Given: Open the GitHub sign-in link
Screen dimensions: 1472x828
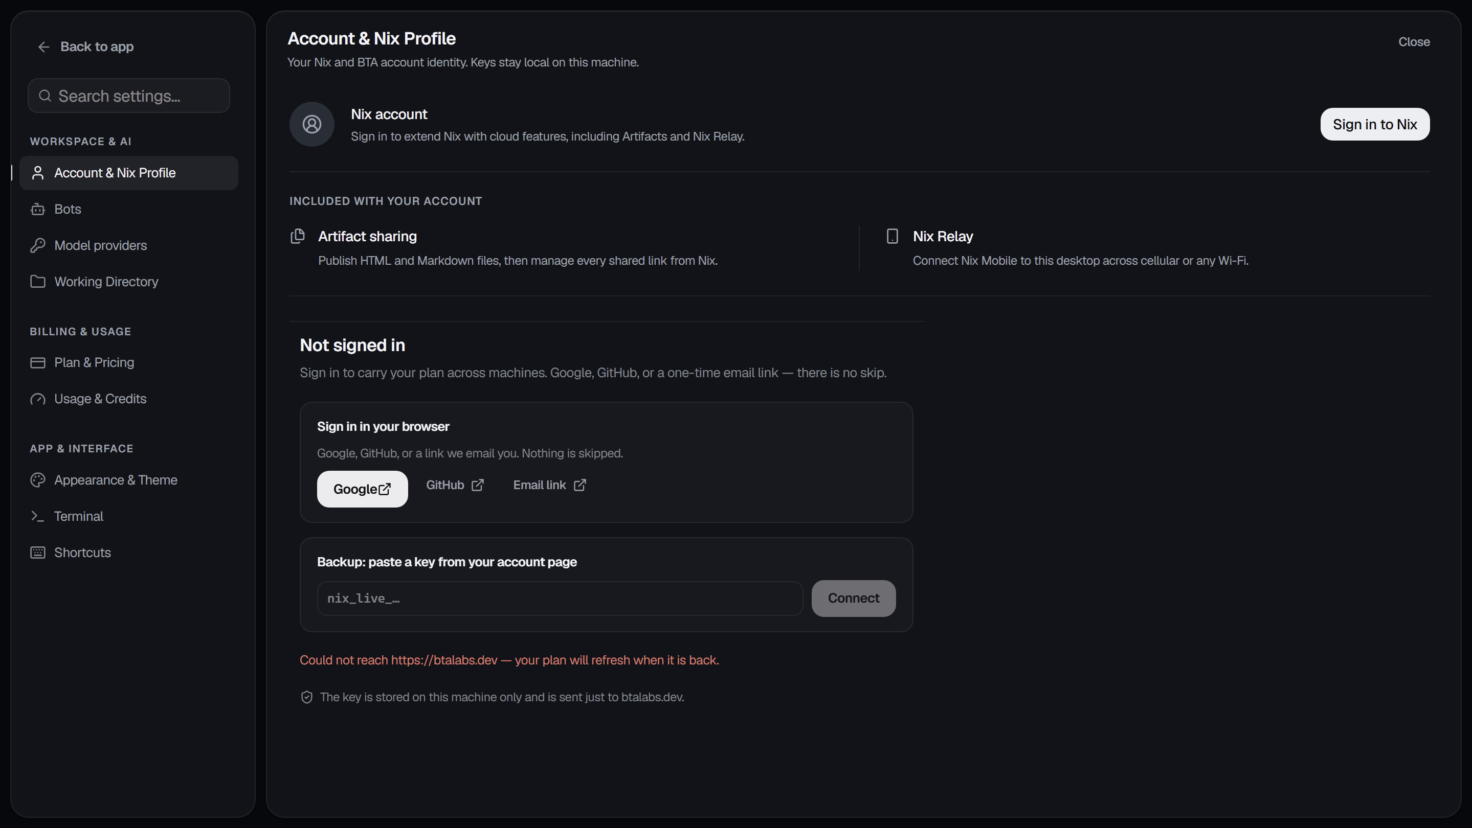Looking at the screenshot, I should pos(455,486).
